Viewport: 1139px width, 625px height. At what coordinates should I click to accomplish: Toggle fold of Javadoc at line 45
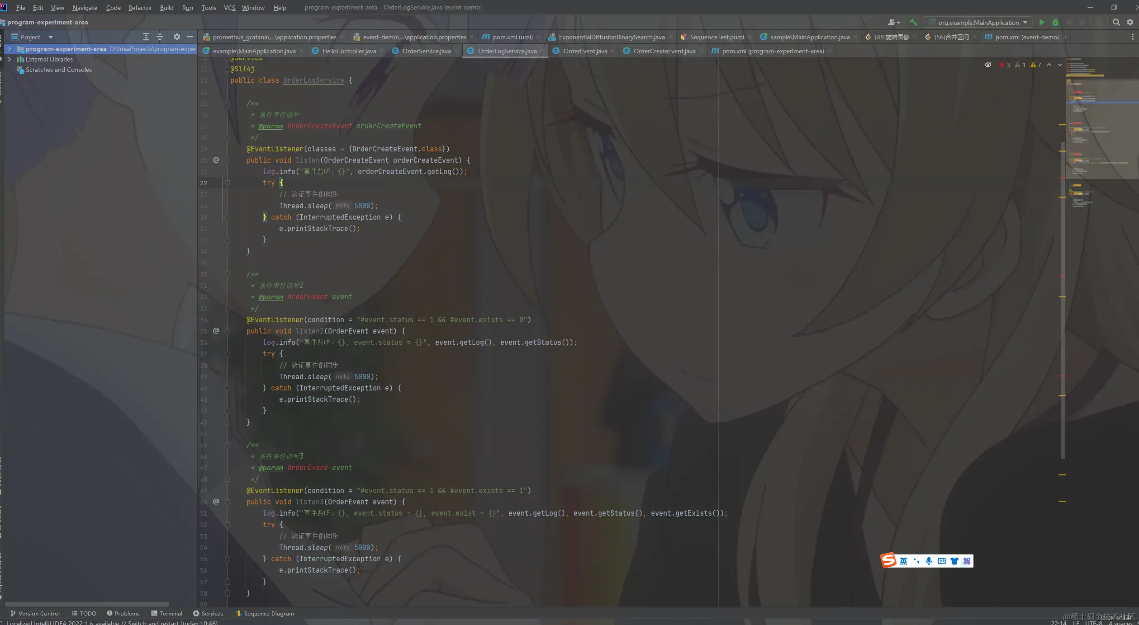tap(228, 445)
